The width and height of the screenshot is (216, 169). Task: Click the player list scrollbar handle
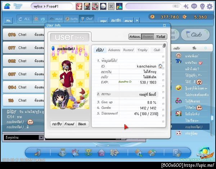212,117
